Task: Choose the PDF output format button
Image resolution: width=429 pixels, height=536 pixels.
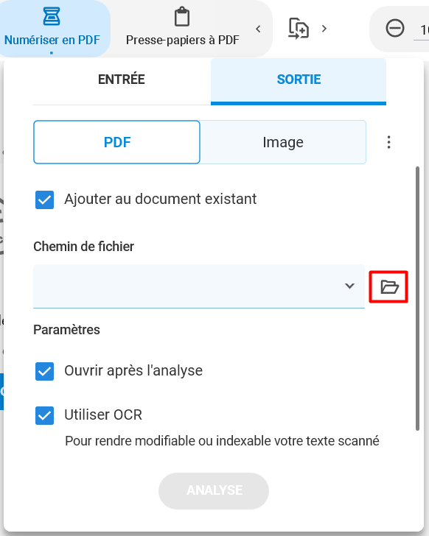Action: click(x=116, y=142)
